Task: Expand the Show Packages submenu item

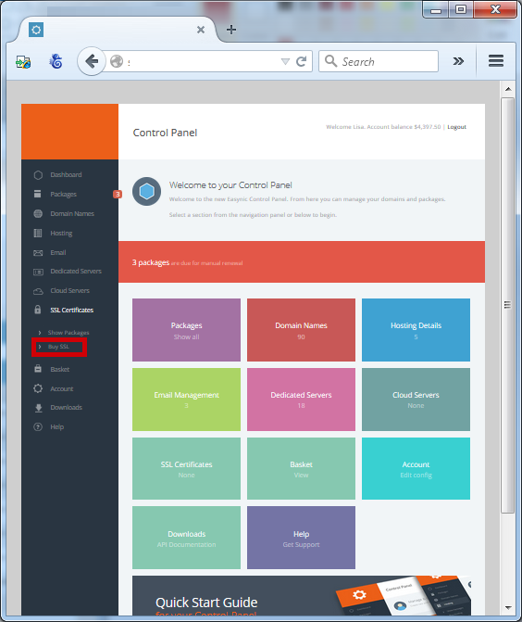Action: click(x=64, y=333)
